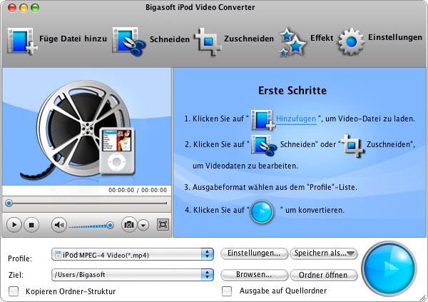Open the Effekt stars icon
The height and width of the screenshot is (302, 428).
pos(292,42)
